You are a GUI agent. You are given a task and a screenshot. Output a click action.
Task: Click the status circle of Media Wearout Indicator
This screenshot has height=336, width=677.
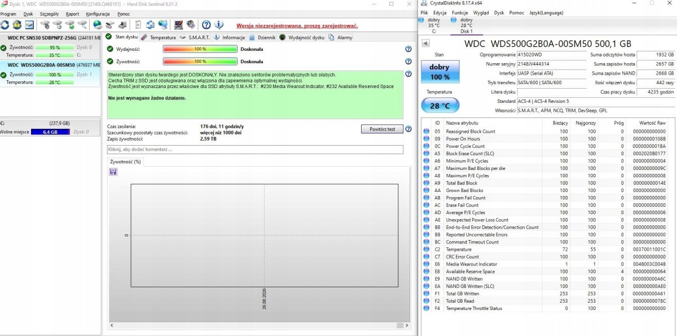coord(427,264)
